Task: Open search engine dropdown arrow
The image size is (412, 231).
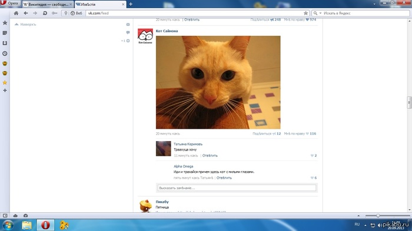Action: 320,13
